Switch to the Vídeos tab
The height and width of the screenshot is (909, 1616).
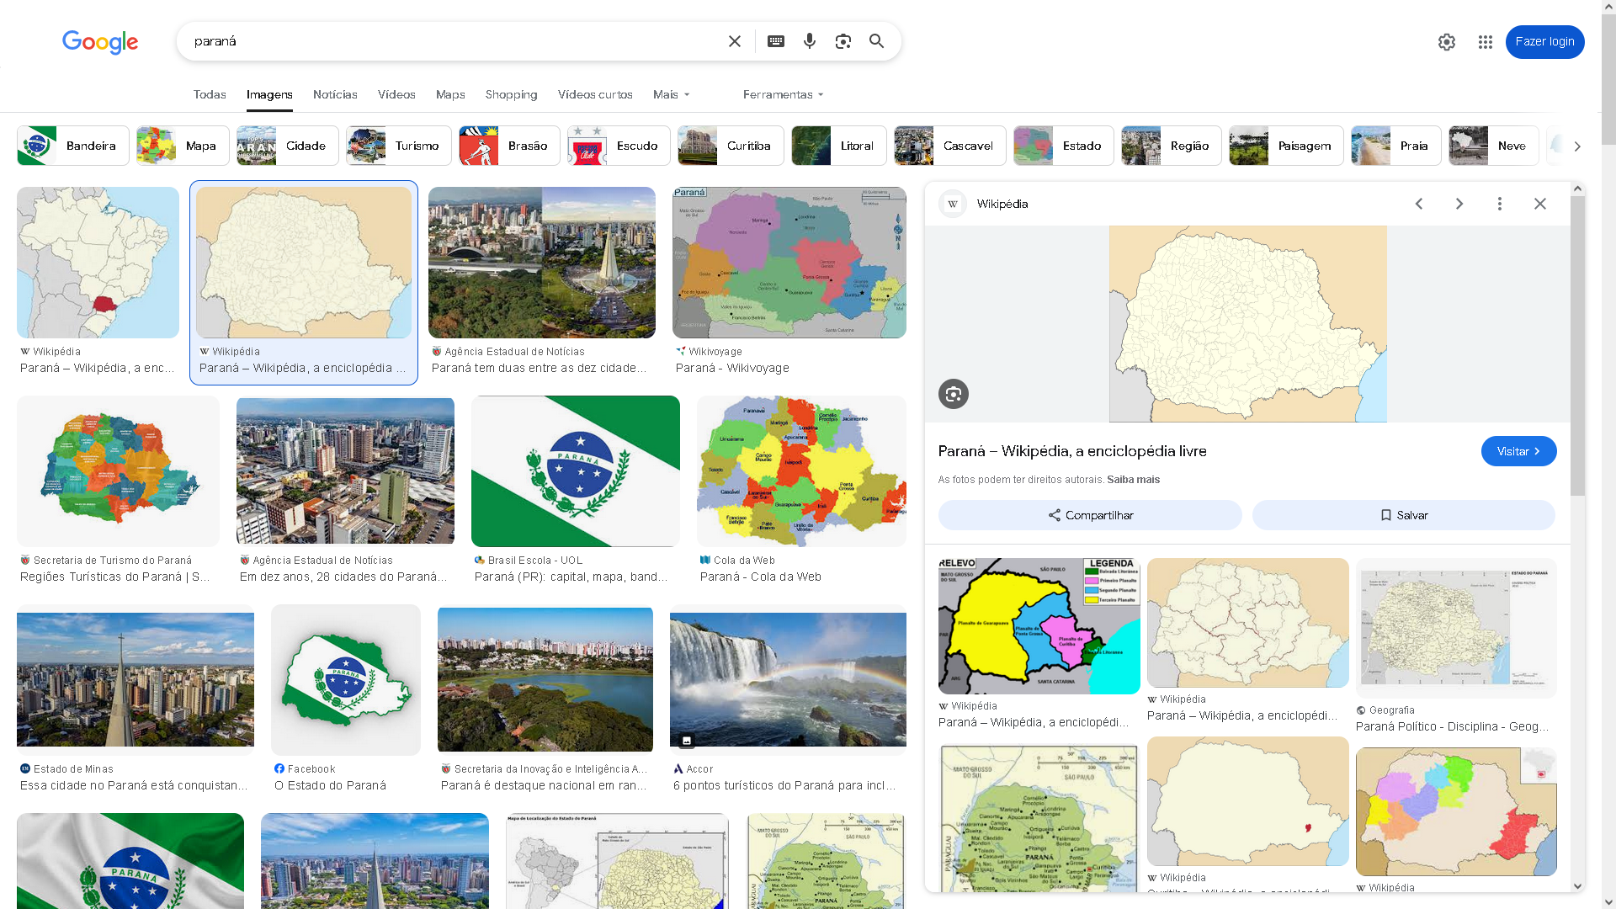(x=396, y=94)
